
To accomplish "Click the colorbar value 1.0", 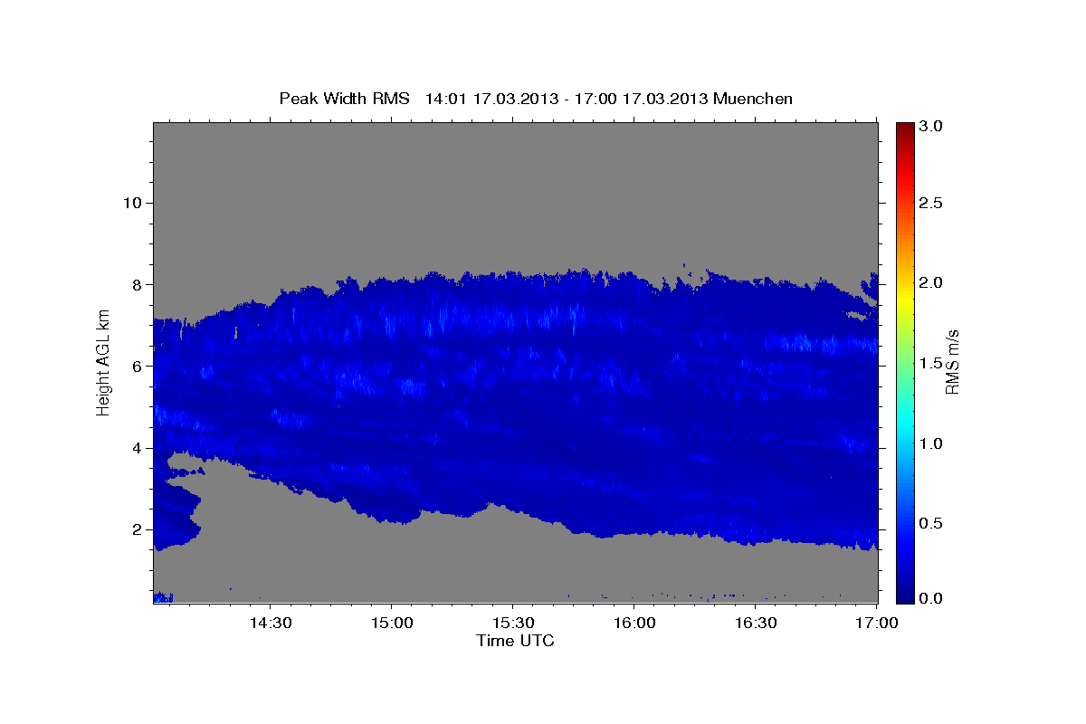I will coord(931,443).
